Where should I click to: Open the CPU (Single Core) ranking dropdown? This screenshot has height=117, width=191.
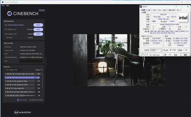pyautogui.click(x=12, y=70)
